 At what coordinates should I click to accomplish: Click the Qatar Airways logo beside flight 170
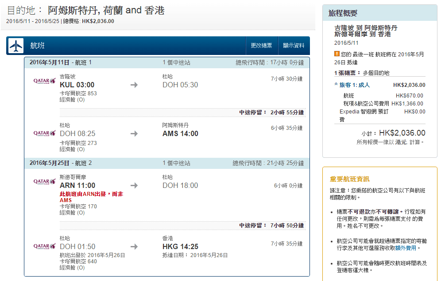tap(45, 182)
